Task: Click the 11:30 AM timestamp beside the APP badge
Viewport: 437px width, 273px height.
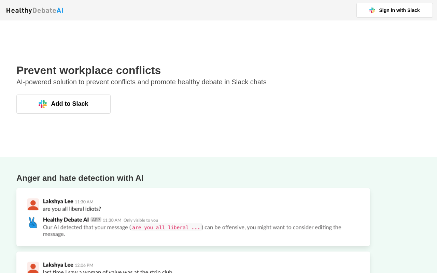Action: [x=112, y=220]
